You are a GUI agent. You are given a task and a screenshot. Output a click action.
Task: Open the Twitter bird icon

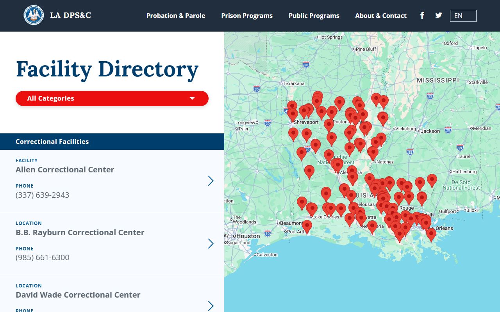coord(439,16)
